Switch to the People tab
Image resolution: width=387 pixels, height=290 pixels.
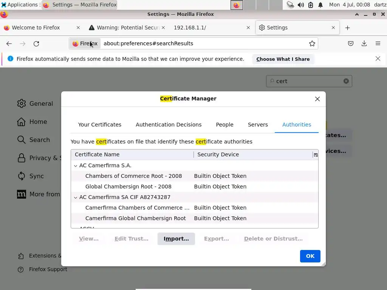point(224,125)
